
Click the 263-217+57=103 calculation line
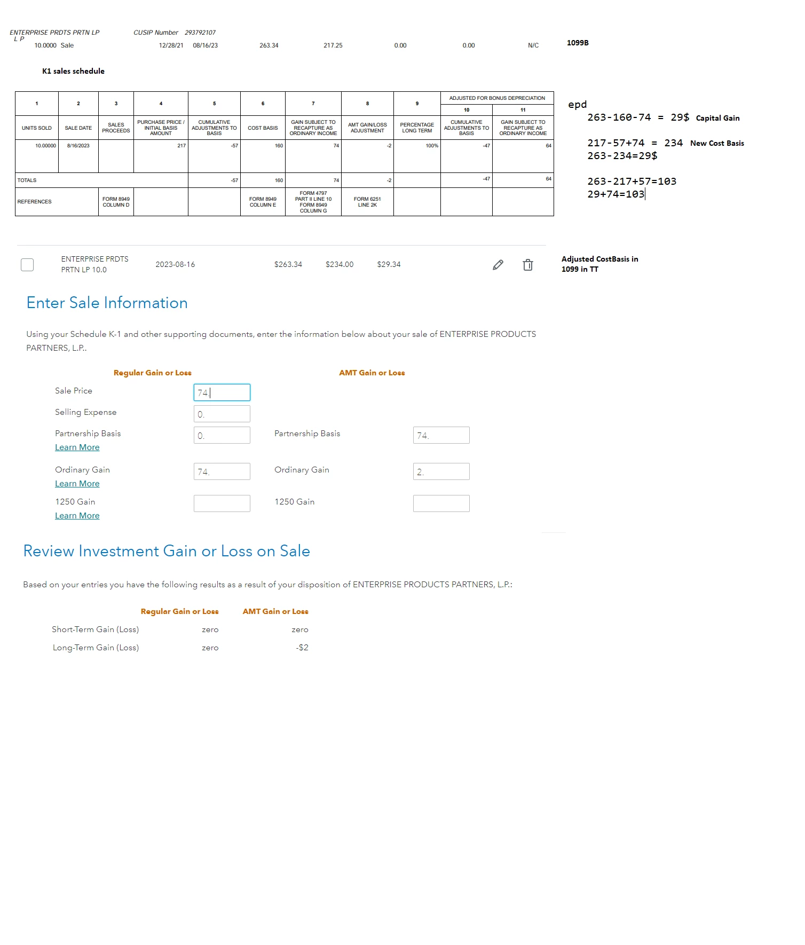point(632,182)
